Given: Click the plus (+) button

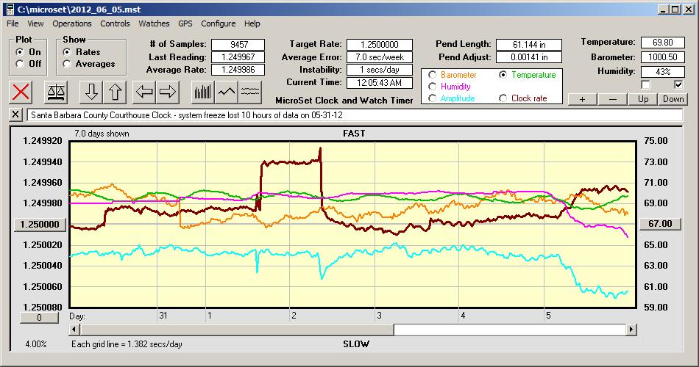Looking at the screenshot, I should pyautogui.click(x=582, y=99).
